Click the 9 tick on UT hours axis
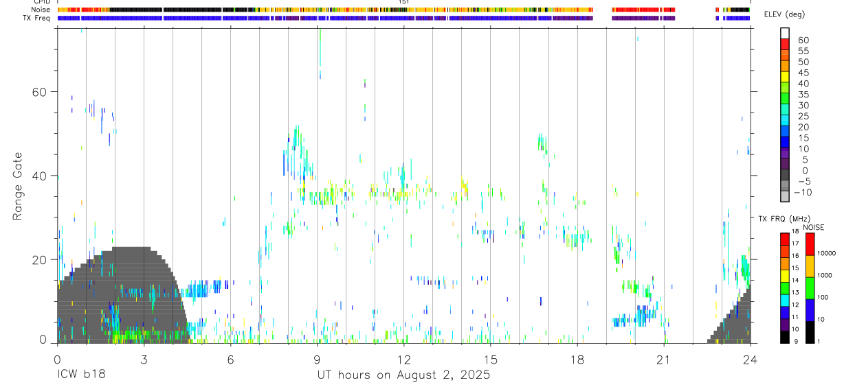The height and width of the screenshot is (389, 844). pyautogui.click(x=317, y=359)
